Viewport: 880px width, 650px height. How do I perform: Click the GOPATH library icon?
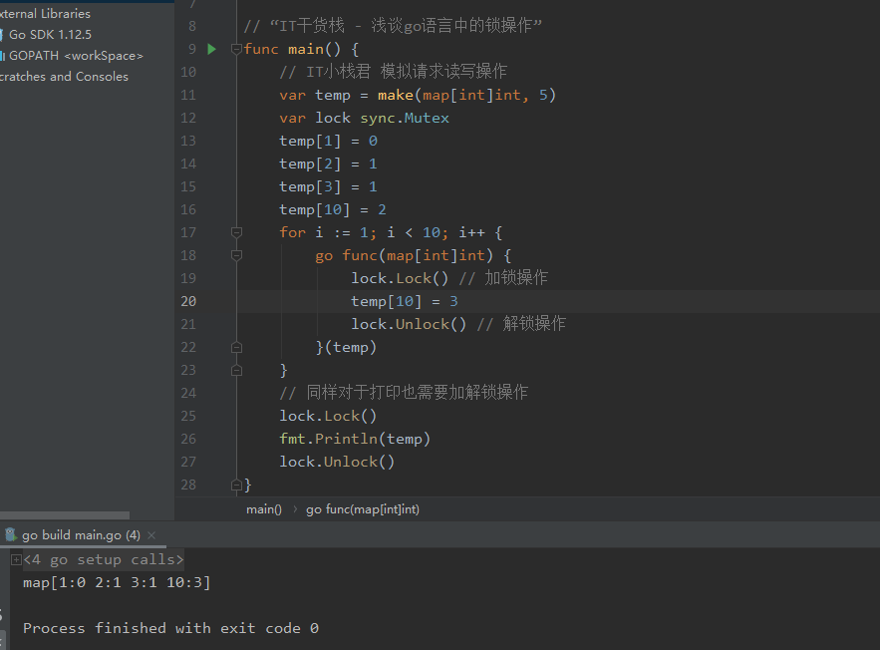3,56
